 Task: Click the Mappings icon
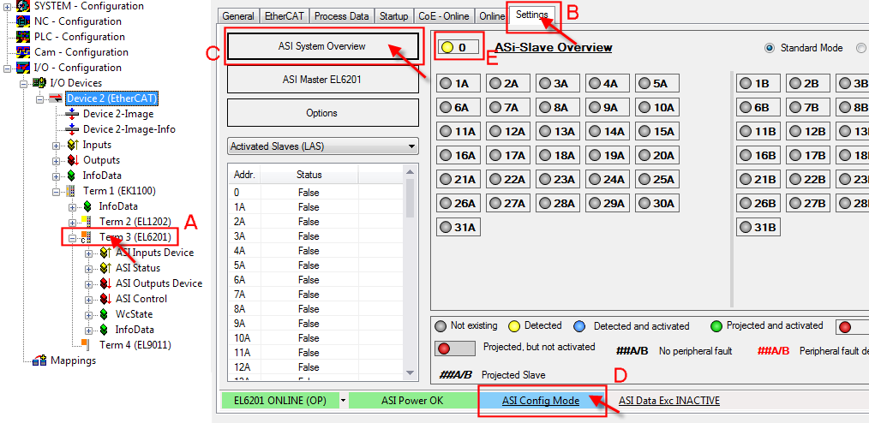39,360
